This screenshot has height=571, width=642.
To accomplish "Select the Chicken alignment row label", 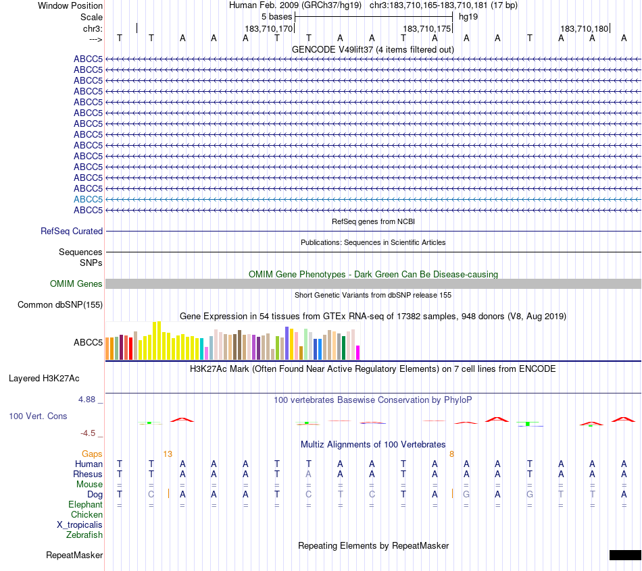I will tap(87, 514).
